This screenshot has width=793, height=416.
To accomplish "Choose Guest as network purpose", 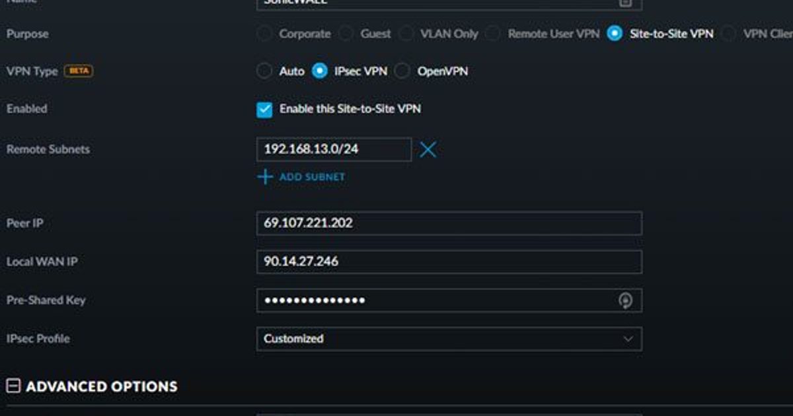I will point(346,34).
